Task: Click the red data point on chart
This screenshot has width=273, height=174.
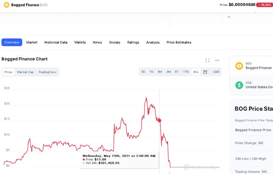Action: click(x=159, y=120)
